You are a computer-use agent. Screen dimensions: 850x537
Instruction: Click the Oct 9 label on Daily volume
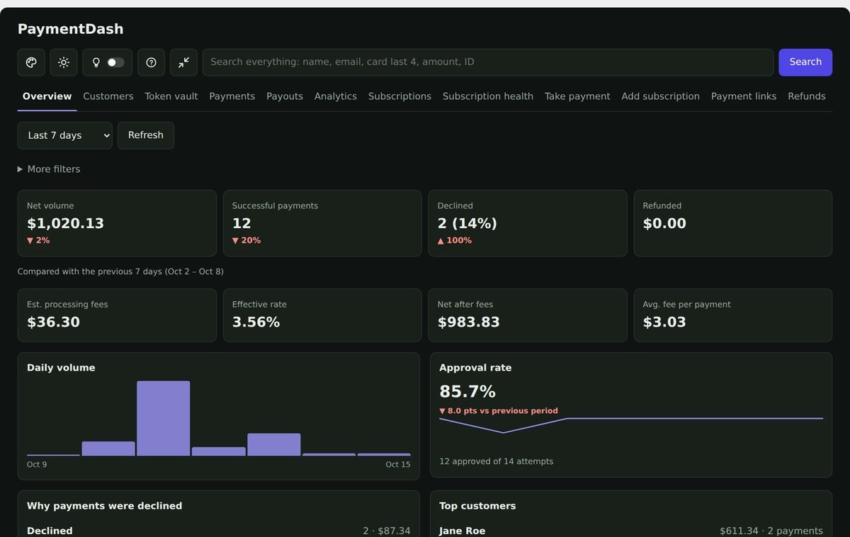[x=37, y=465]
